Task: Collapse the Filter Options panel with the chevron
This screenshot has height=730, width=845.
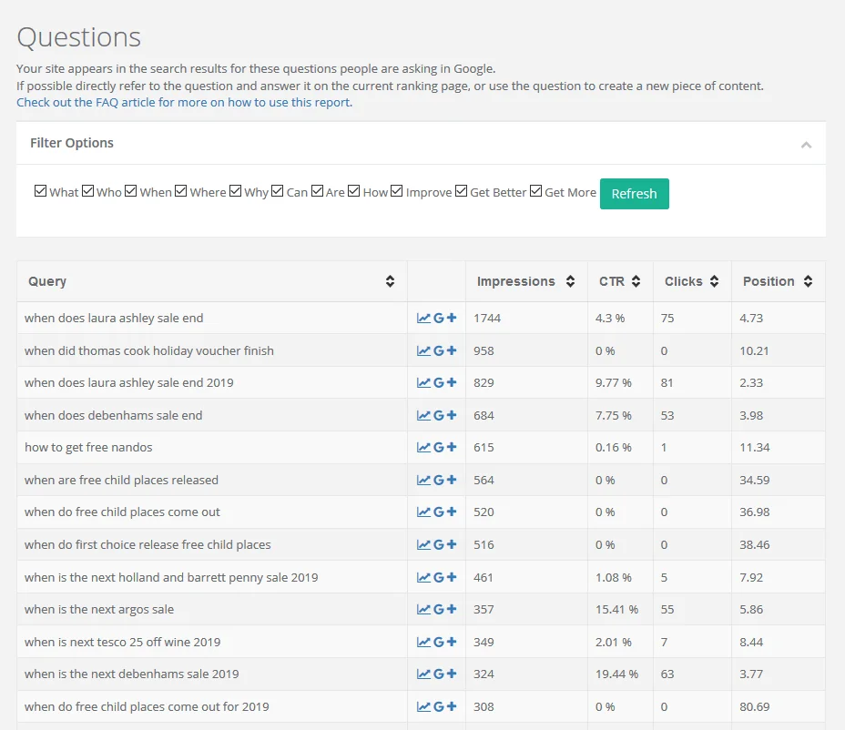Action: coord(806,144)
